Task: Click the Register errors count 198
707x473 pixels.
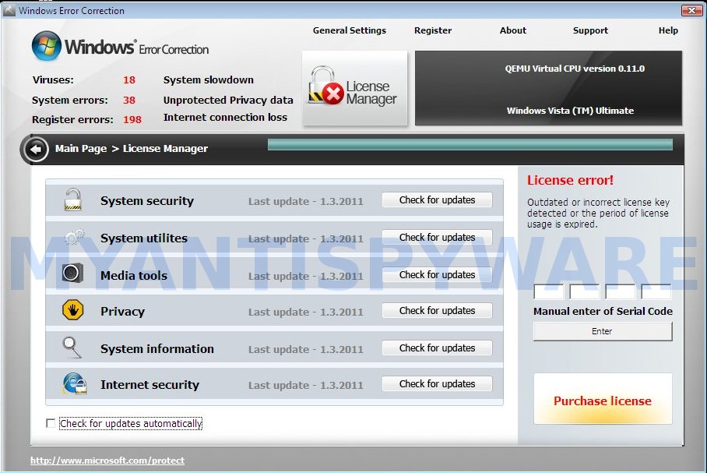Action: pyautogui.click(x=132, y=119)
